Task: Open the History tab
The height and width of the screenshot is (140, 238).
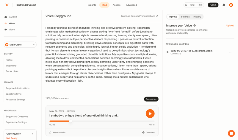Action: pyautogui.click(x=197, y=17)
